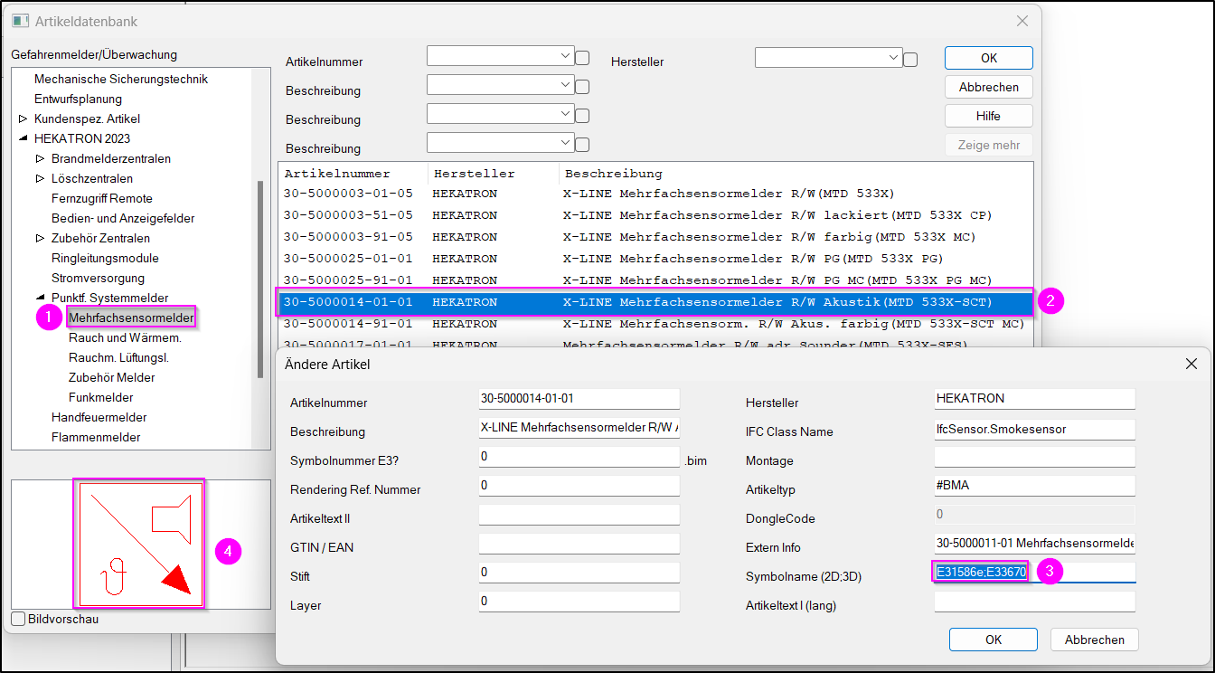
Task: Click the Extern Info input field
Action: (x=1034, y=544)
